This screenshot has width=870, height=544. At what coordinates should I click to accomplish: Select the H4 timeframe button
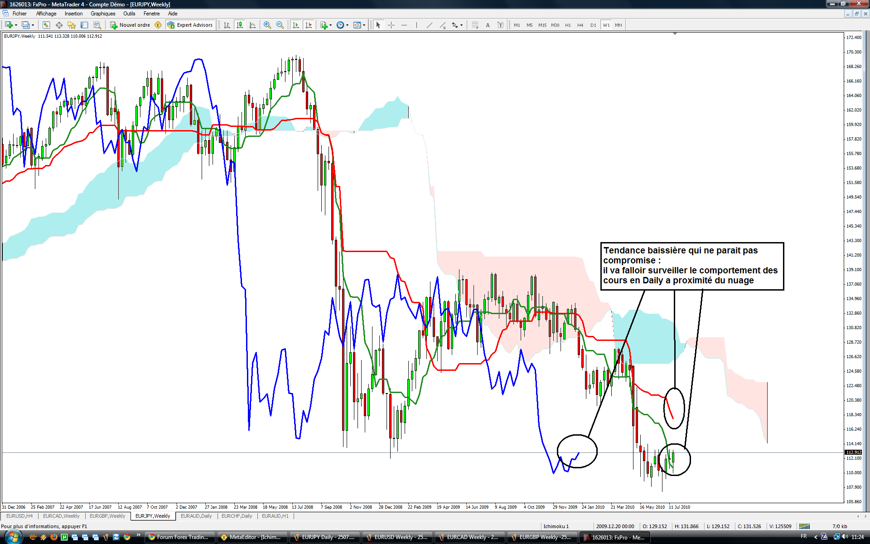[x=580, y=25]
